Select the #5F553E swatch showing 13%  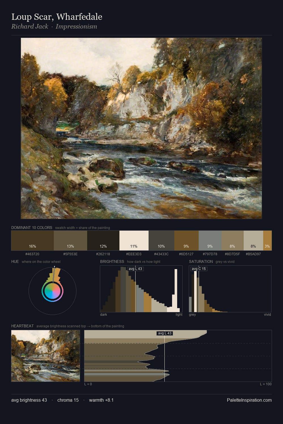tap(70, 241)
